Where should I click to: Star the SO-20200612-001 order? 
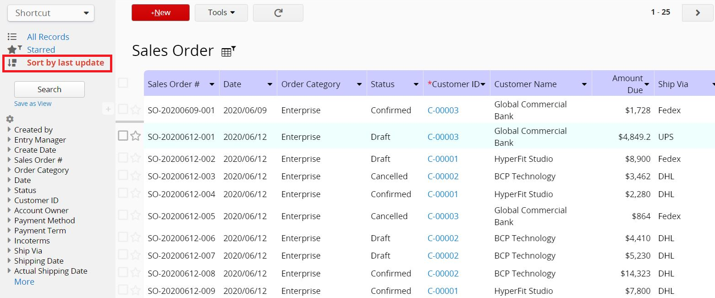click(x=135, y=136)
